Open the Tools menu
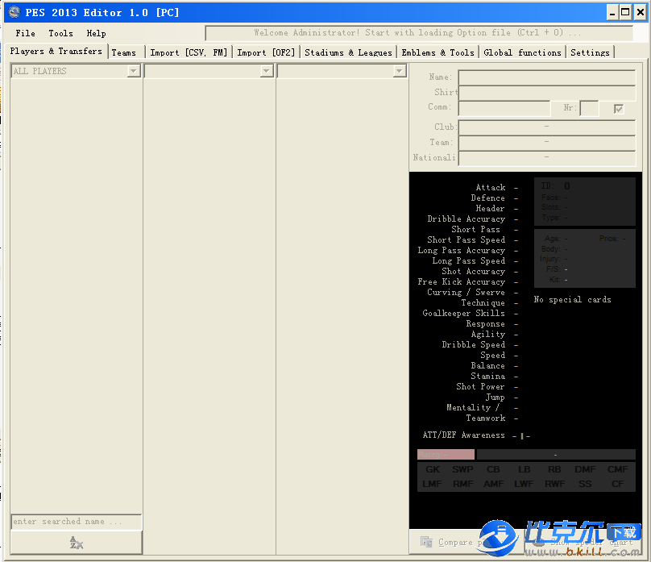The height and width of the screenshot is (562, 651). coord(60,33)
